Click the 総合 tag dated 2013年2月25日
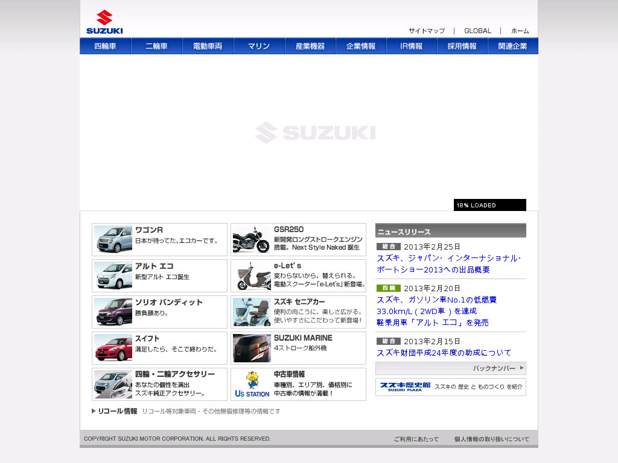 [389, 247]
